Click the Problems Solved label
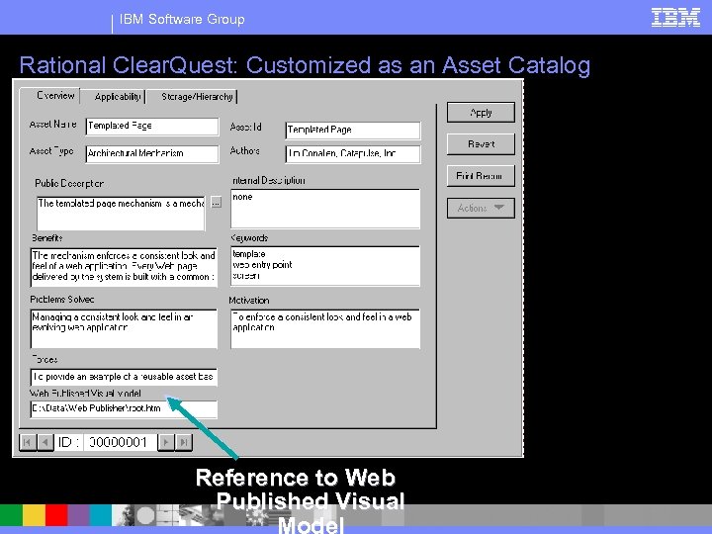The height and width of the screenshot is (534, 712). click(62, 300)
